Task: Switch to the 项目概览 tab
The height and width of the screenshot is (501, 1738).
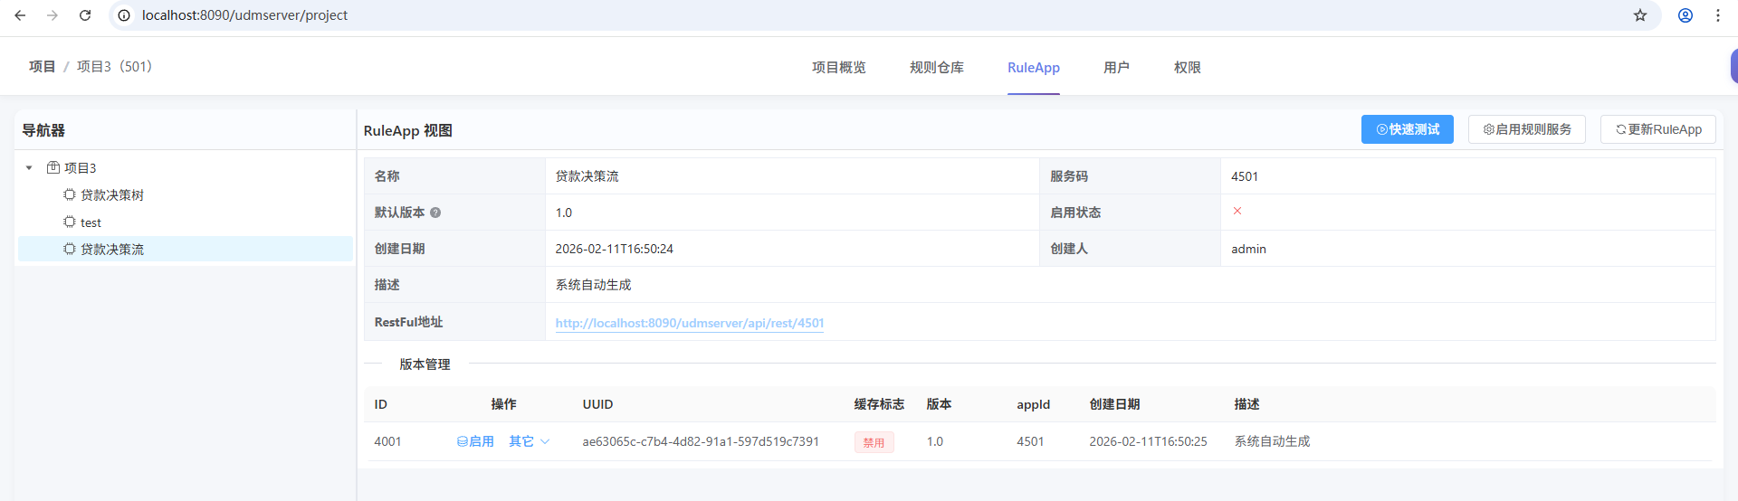Action: point(838,68)
